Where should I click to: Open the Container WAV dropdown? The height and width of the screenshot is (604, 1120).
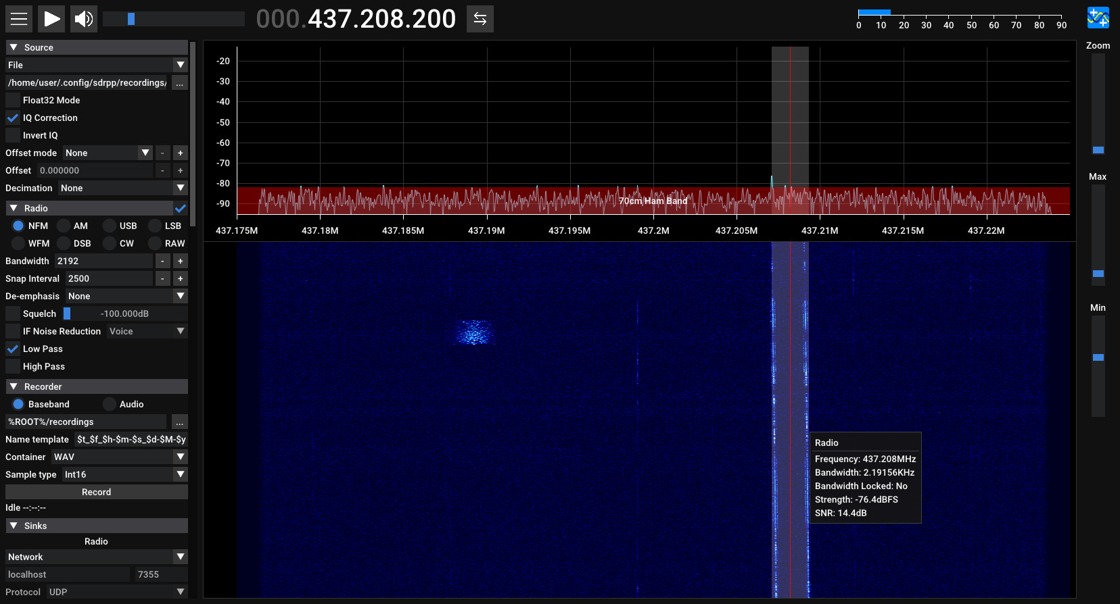[119, 457]
